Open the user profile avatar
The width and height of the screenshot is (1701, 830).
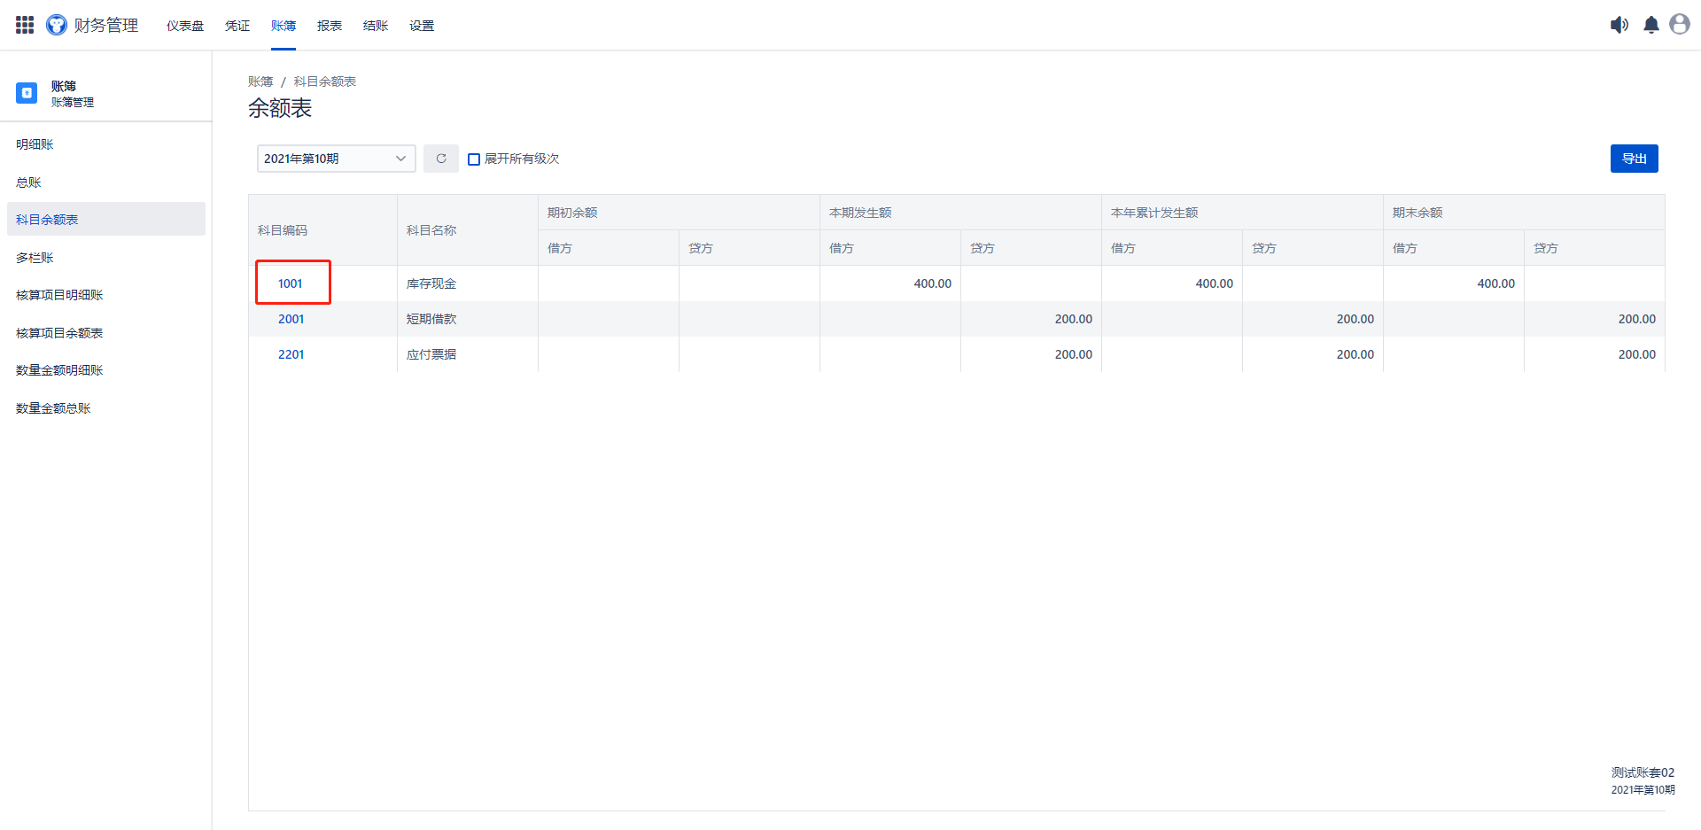coord(1679,25)
